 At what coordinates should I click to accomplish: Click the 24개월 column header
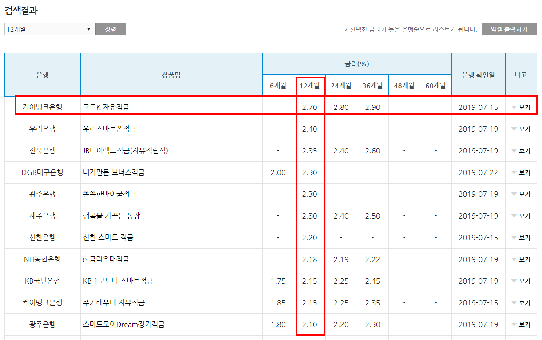click(341, 86)
